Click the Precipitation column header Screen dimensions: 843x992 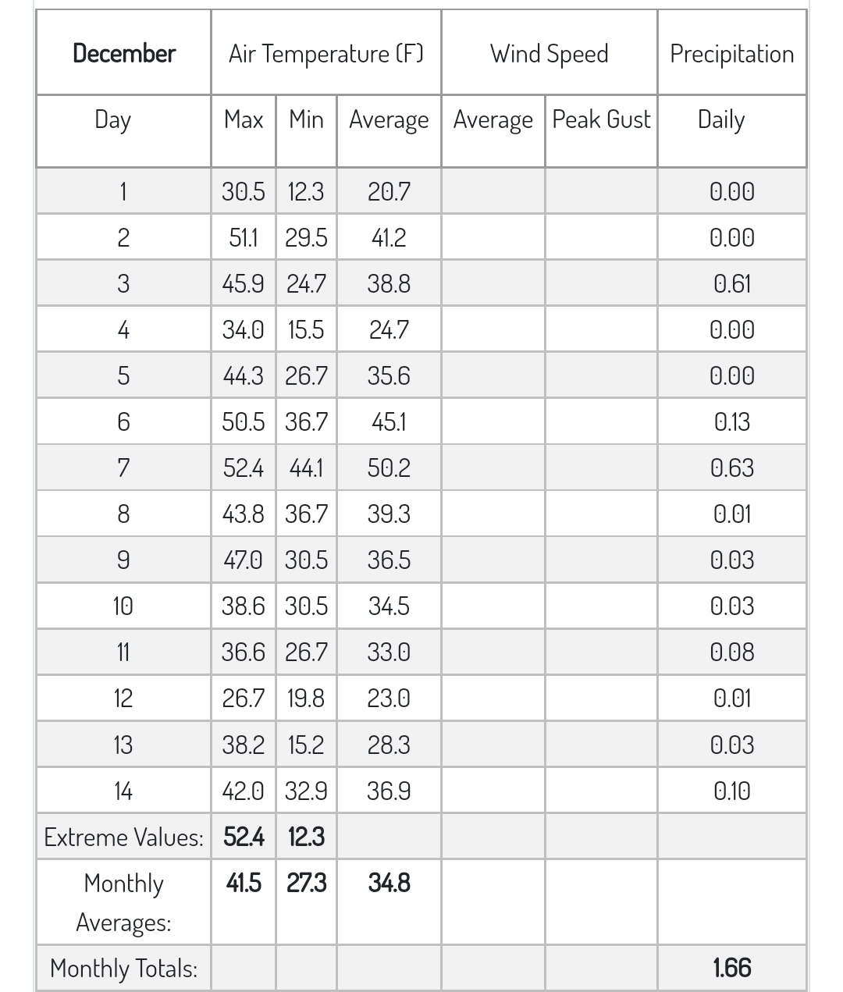[x=731, y=53]
